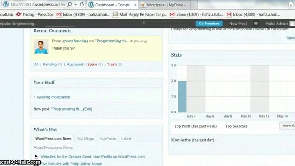The image size is (295, 166).
Task: Click View link in right top panel
Action: click(x=290, y=38)
